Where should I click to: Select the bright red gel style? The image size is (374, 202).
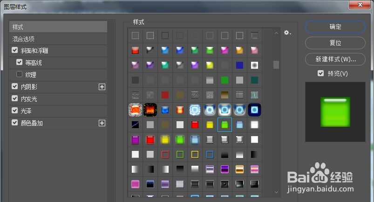pos(195,124)
